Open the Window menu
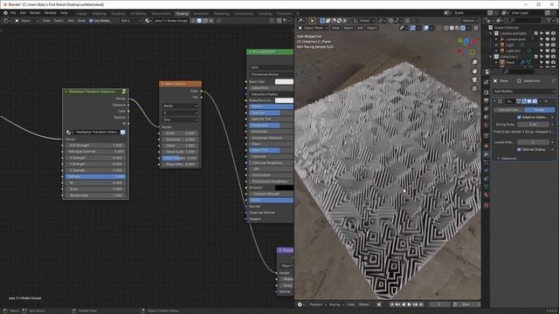This screenshot has height=314, width=559. click(x=51, y=13)
